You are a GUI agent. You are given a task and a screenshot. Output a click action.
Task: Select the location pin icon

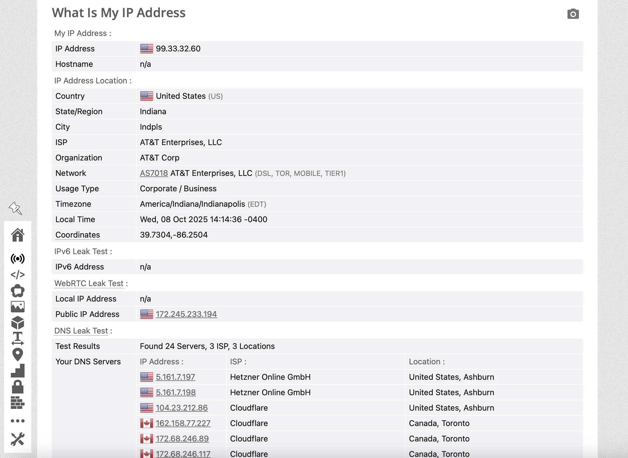18,354
